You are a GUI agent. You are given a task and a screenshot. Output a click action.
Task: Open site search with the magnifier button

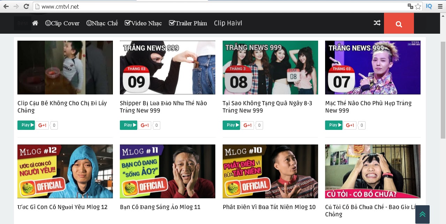[x=399, y=23]
